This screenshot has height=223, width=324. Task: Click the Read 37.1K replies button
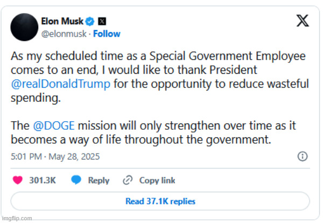coord(160,201)
